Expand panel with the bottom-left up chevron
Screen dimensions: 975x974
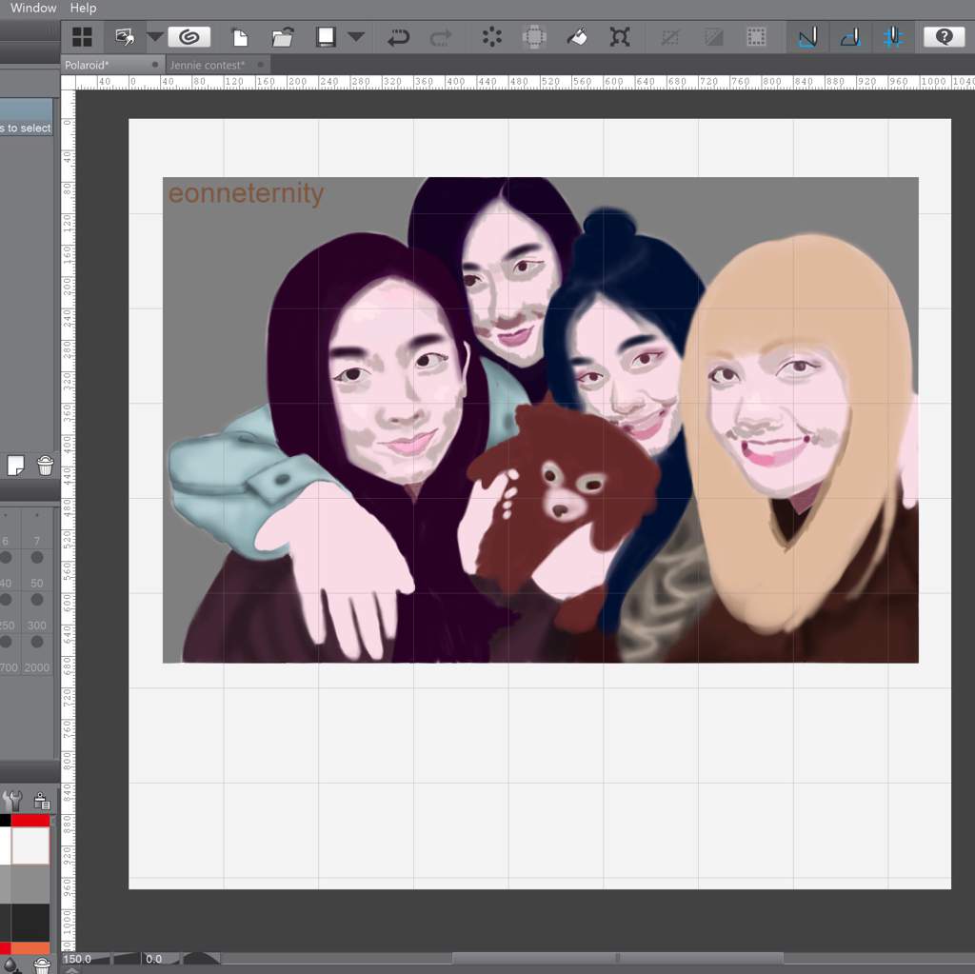tap(71, 970)
